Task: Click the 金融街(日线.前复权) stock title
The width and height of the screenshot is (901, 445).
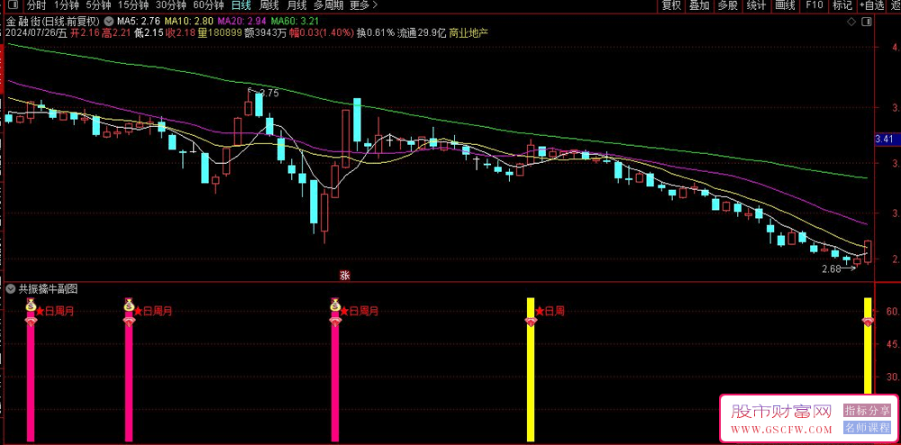Action: pyautogui.click(x=55, y=21)
